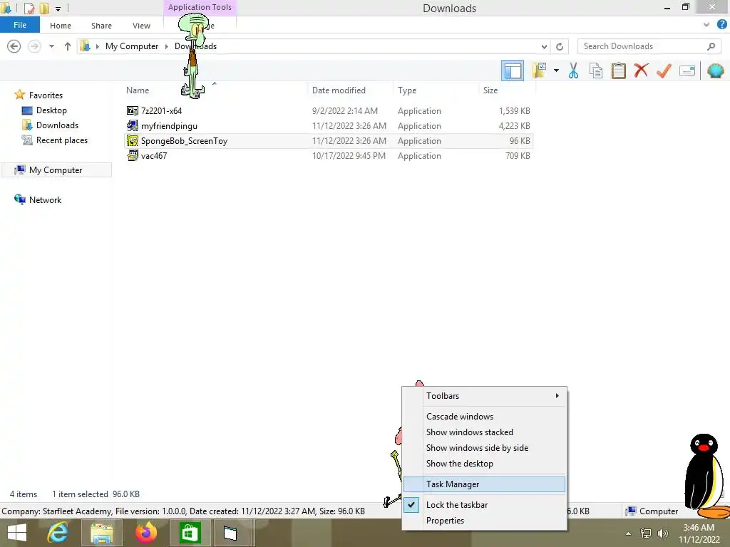The image size is (730, 547).
Task: Click the File Explorer taskbar icon
Action: click(101, 533)
